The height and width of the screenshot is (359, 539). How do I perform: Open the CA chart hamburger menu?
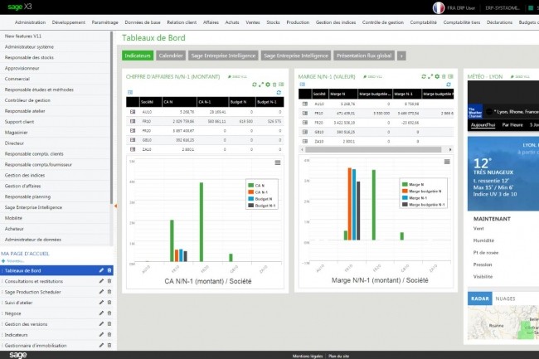(x=278, y=163)
